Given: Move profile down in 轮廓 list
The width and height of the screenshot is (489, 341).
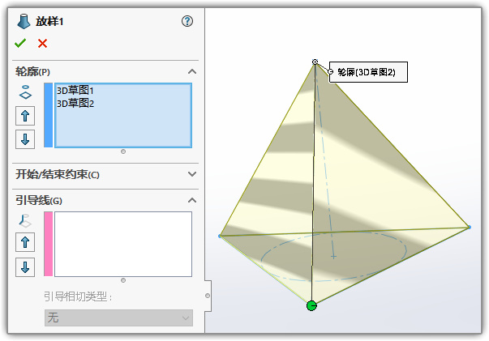Looking at the screenshot, I should pos(25,139).
